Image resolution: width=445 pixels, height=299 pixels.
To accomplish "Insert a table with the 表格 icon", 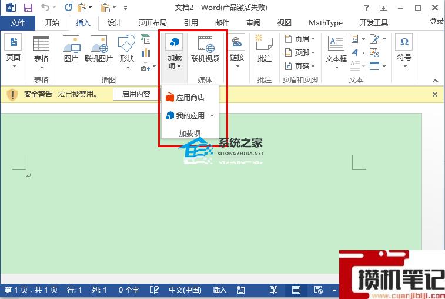I will (x=41, y=52).
